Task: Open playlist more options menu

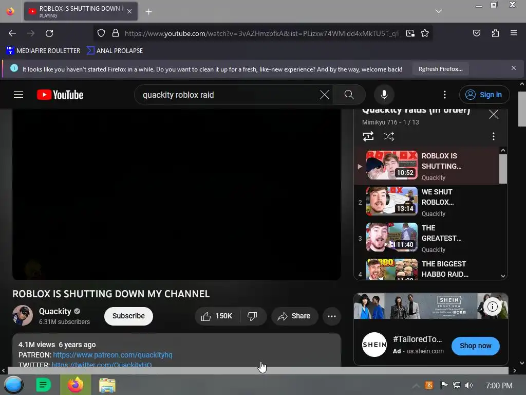Action: 493,136
